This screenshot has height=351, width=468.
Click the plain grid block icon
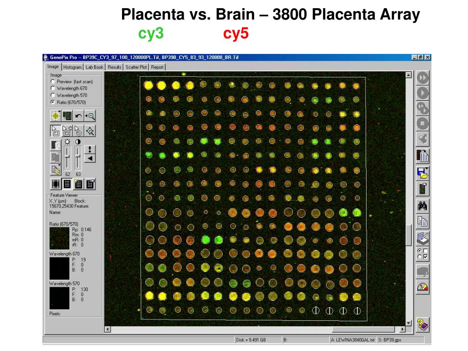pos(67,184)
